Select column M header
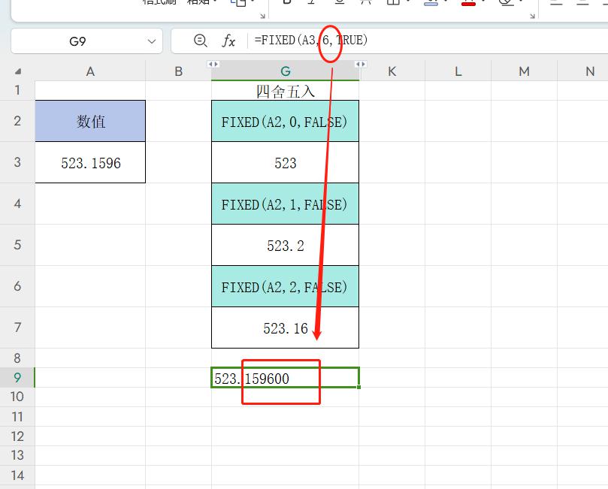608x489 pixels. tap(524, 71)
